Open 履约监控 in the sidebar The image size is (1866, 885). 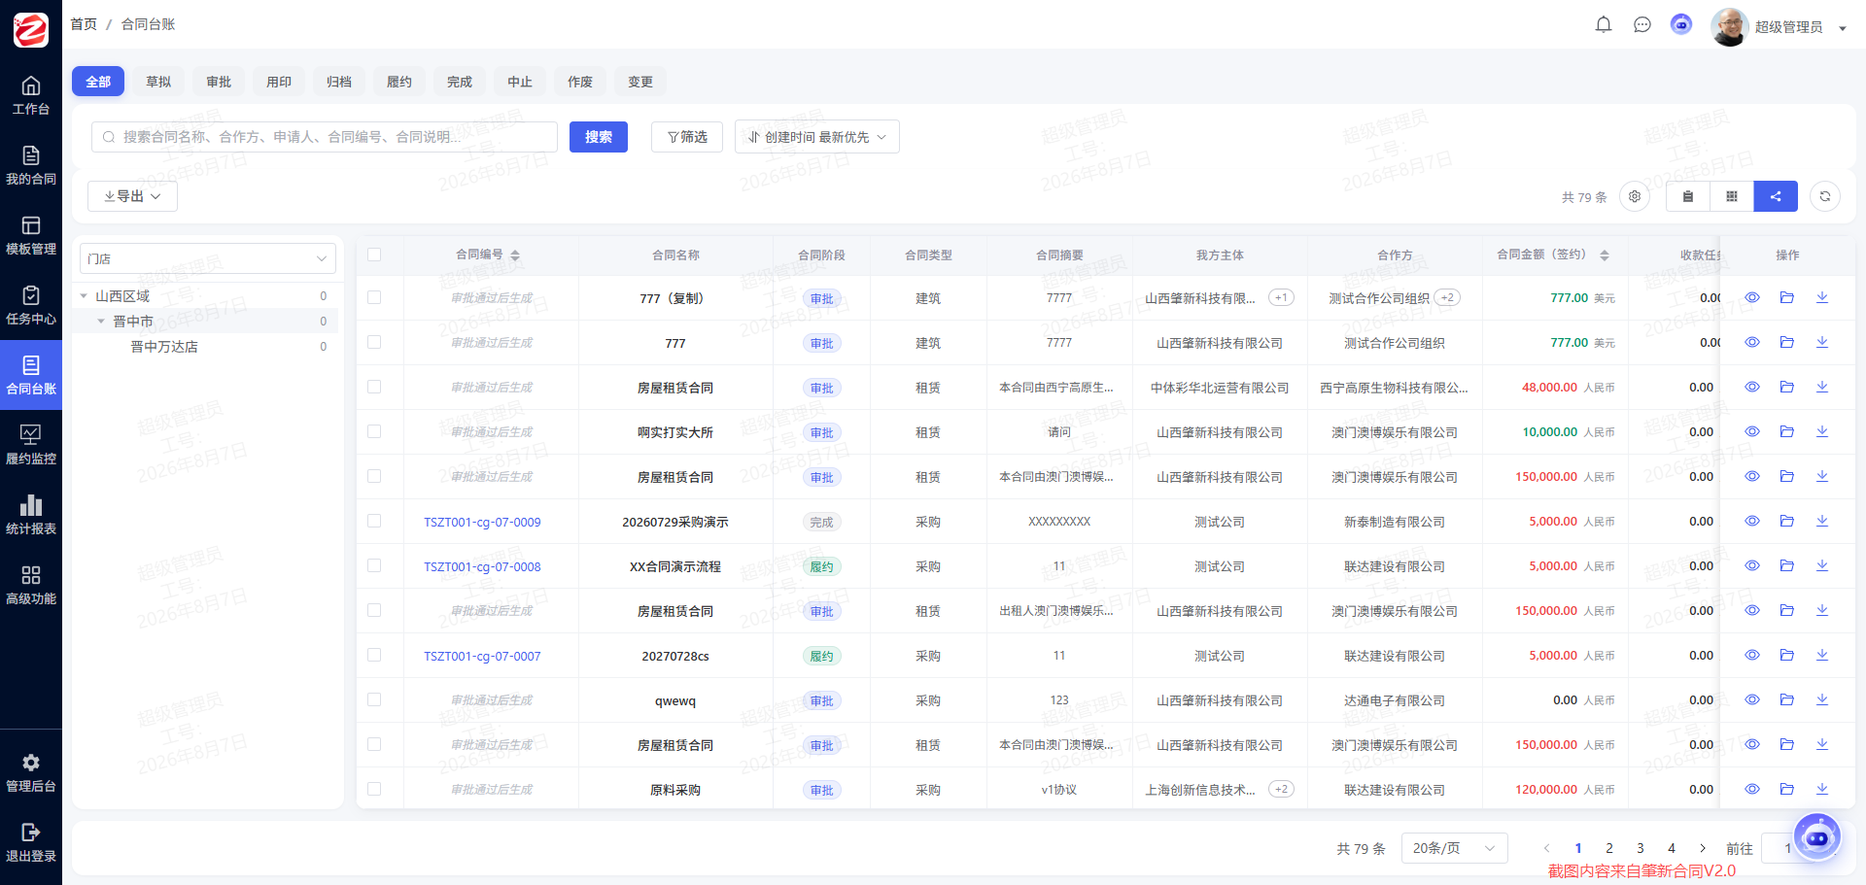point(31,445)
